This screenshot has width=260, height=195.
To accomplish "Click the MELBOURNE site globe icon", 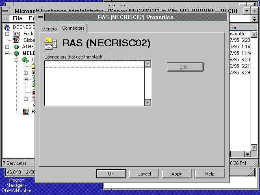I will tap(16, 53).
